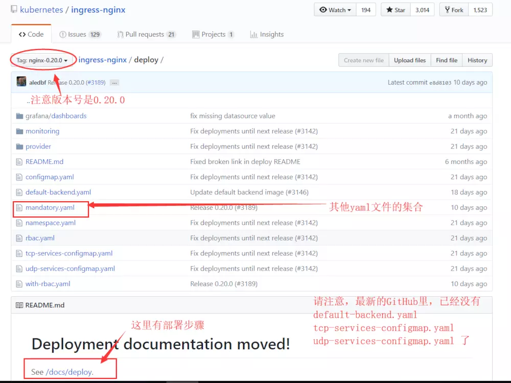Open the provider folder

(38, 147)
